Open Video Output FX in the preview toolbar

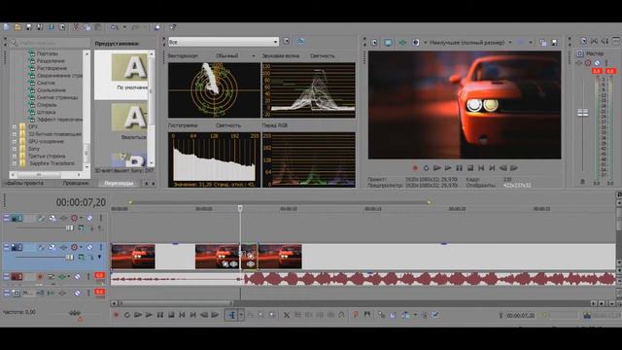coord(402,43)
